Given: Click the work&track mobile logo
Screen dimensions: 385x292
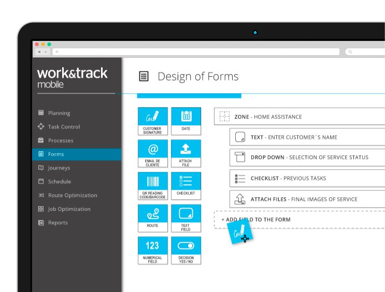Looking at the screenshot, I should [72, 78].
